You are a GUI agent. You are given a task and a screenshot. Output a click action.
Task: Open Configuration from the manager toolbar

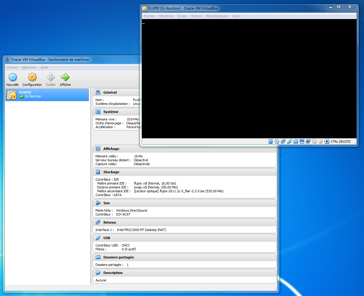coord(32,78)
